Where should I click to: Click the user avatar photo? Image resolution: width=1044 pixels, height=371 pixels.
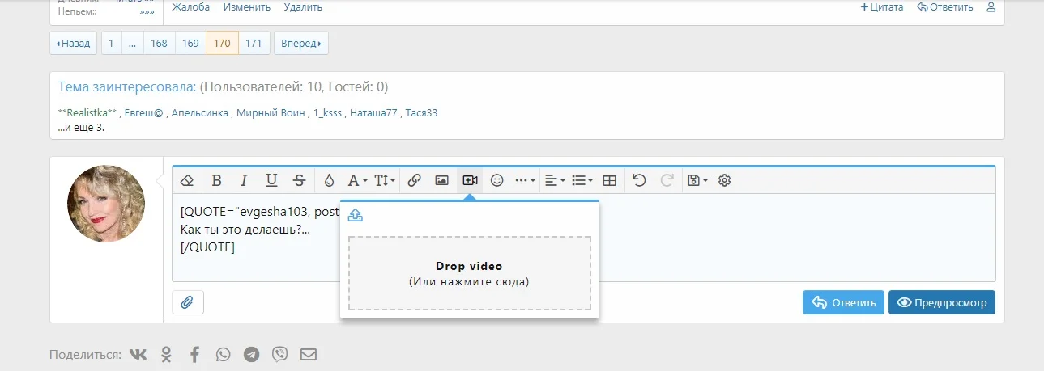click(x=106, y=204)
